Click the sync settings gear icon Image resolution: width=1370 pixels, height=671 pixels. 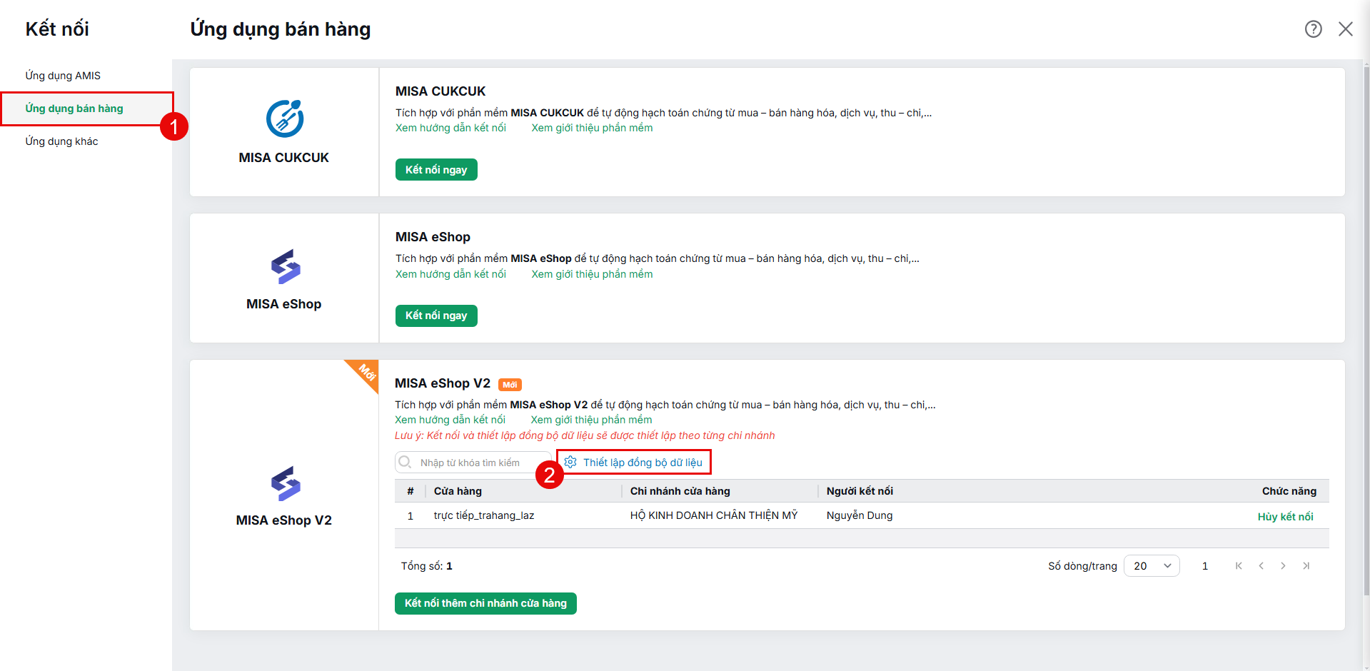click(570, 462)
